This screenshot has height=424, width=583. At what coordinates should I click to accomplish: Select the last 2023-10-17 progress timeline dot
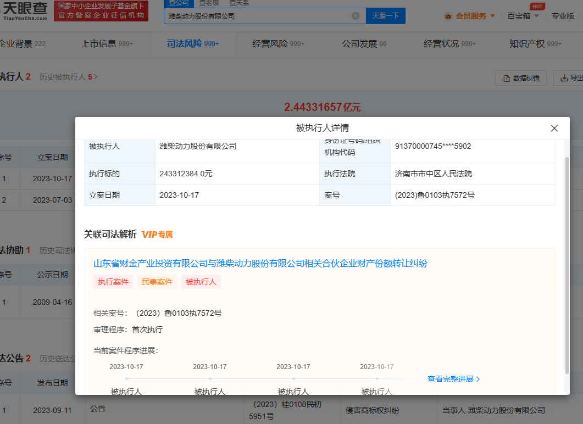pyautogui.click(x=377, y=378)
